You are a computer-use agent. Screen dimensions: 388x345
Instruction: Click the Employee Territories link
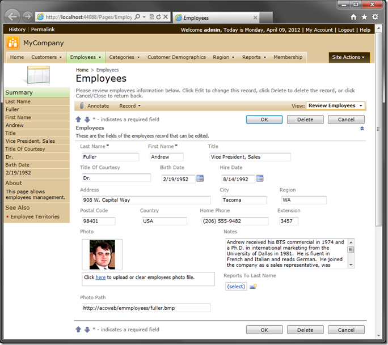point(35,216)
